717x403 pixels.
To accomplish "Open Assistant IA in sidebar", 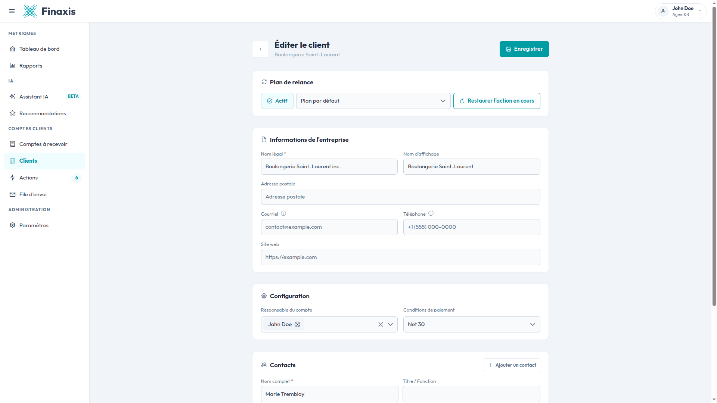I will (x=44, y=97).
